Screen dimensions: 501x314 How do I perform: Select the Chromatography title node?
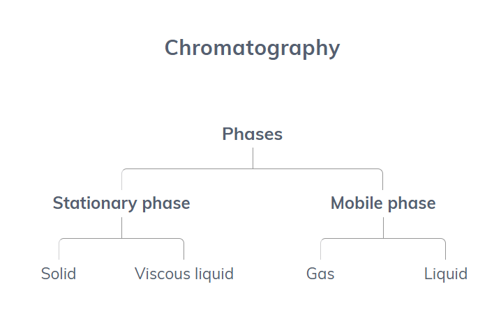tap(252, 48)
